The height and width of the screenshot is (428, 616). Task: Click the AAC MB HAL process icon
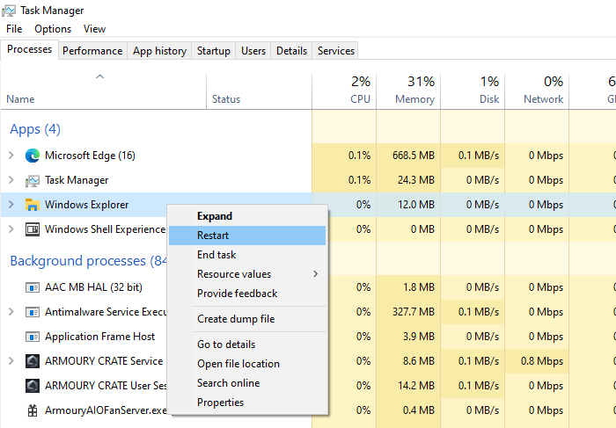pyautogui.click(x=33, y=287)
